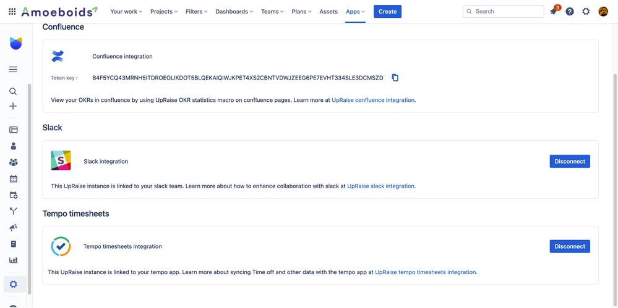The width and height of the screenshot is (618, 308).
Task: Open the UpRaise slack integration link
Action: (x=381, y=186)
